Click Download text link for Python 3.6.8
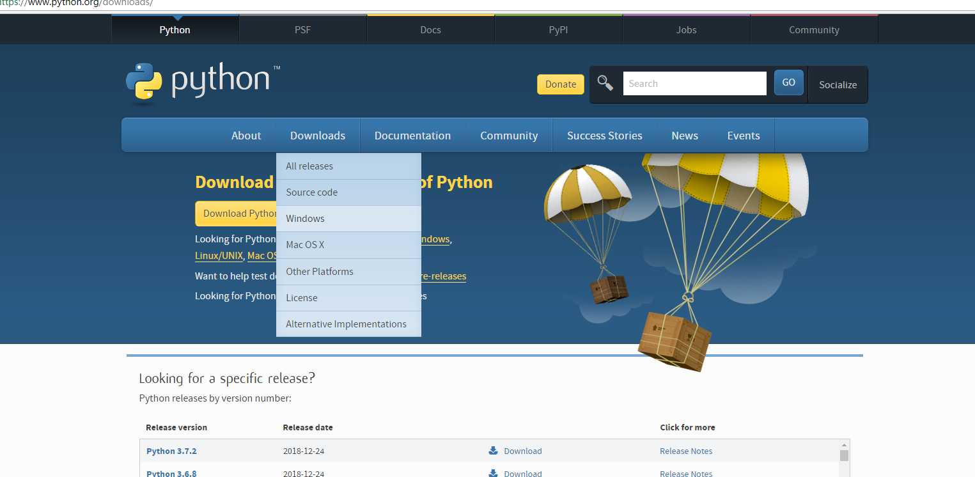Screen dimensions: 975x477 click(522, 473)
